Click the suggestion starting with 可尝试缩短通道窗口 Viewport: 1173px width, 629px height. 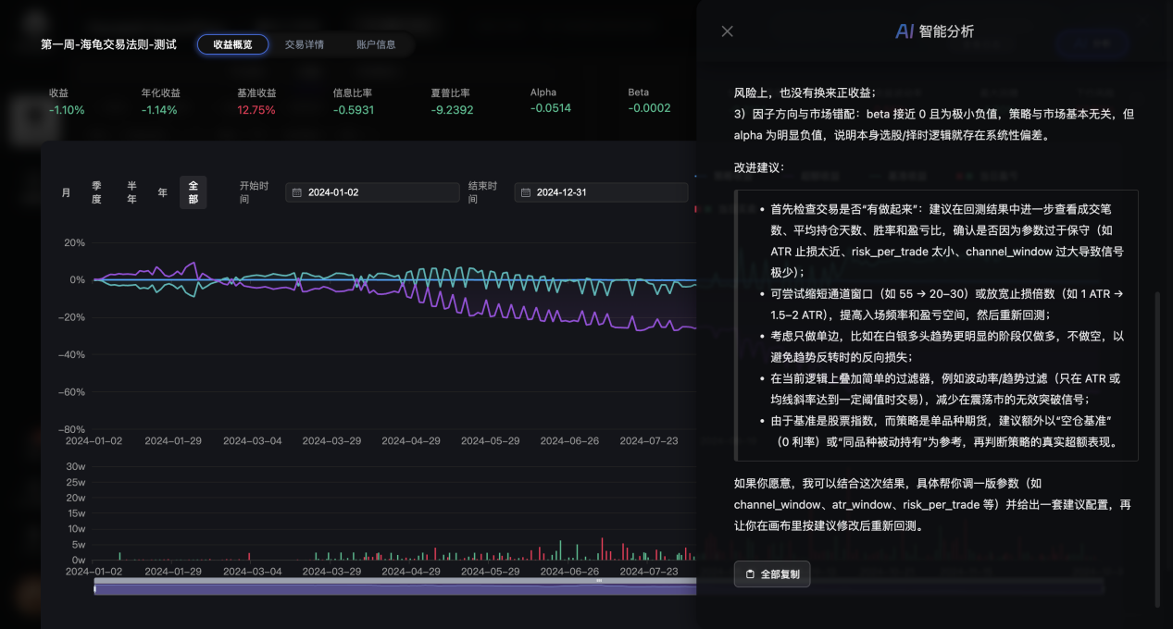click(x=947, y=304)
